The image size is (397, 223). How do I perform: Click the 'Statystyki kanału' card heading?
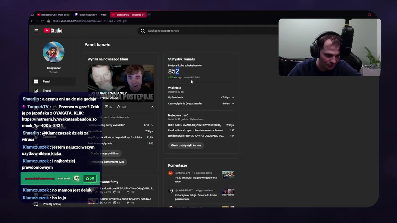pyautogui.click(x=181, y=59)
